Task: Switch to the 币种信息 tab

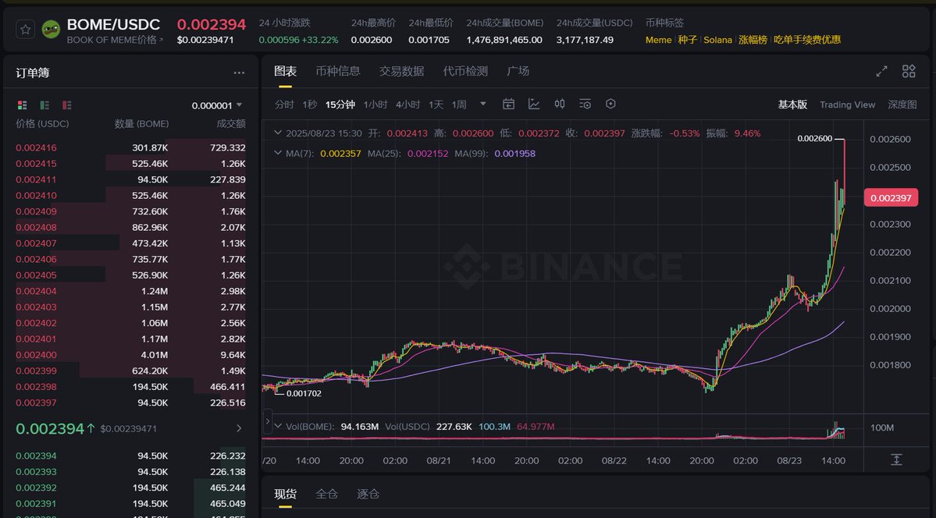Action: 338,71
